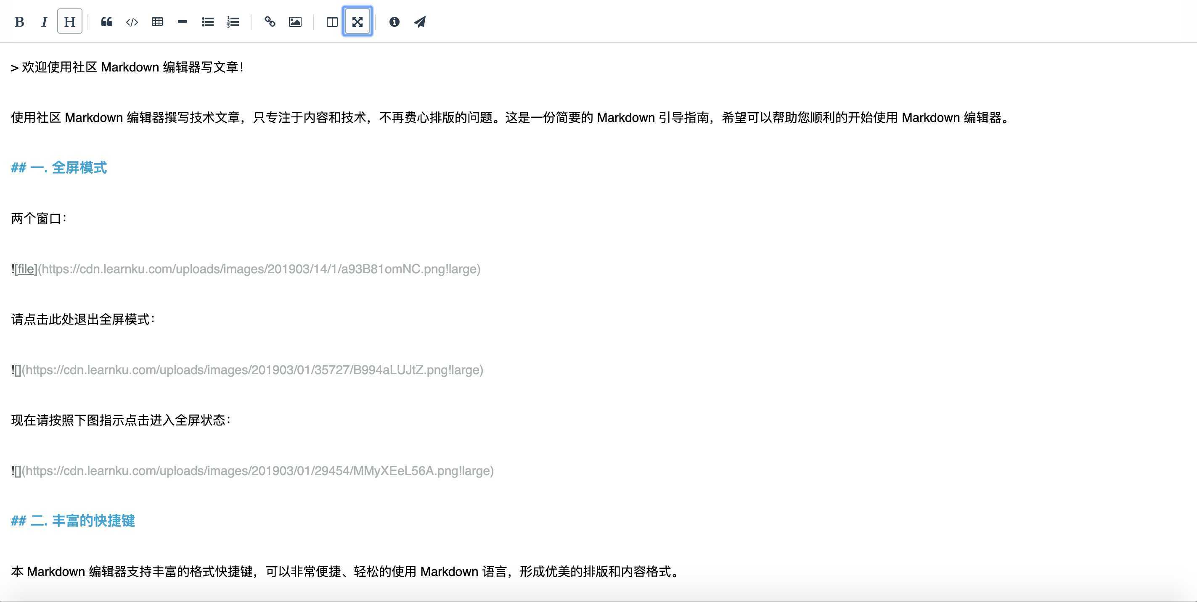The width and height of the screenshot is (1197, 602).
Task: Click the line '请点击此处退出全屏模式:'
Action: [x=83, y=319]
